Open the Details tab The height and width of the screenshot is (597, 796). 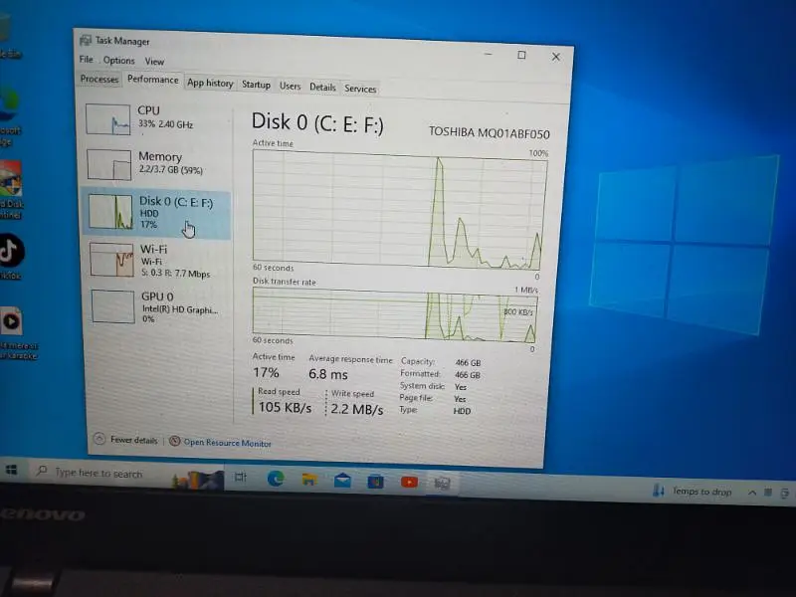click(x=322, y=88)
